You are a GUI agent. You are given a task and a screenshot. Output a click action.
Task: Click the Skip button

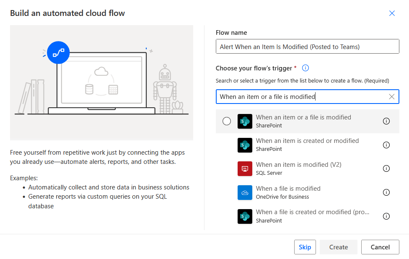point(305,247)
